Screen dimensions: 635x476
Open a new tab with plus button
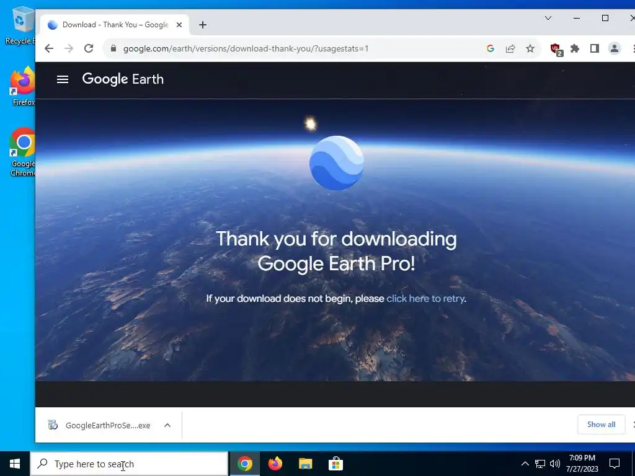(x=203, y=25)
